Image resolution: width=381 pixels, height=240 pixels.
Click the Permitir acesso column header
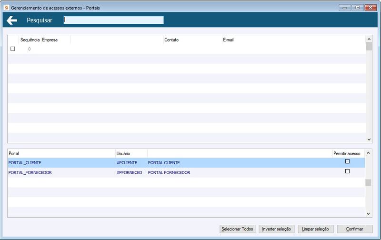tap(347, 153)
